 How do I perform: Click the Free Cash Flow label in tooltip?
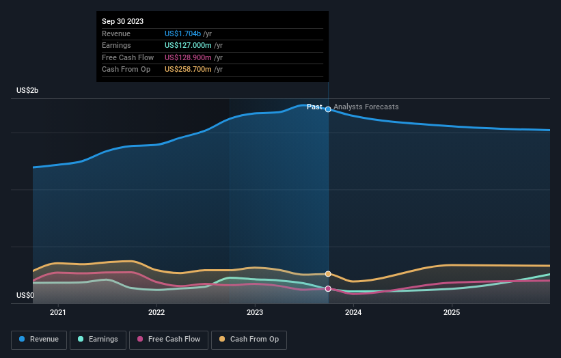click(128, 57)
